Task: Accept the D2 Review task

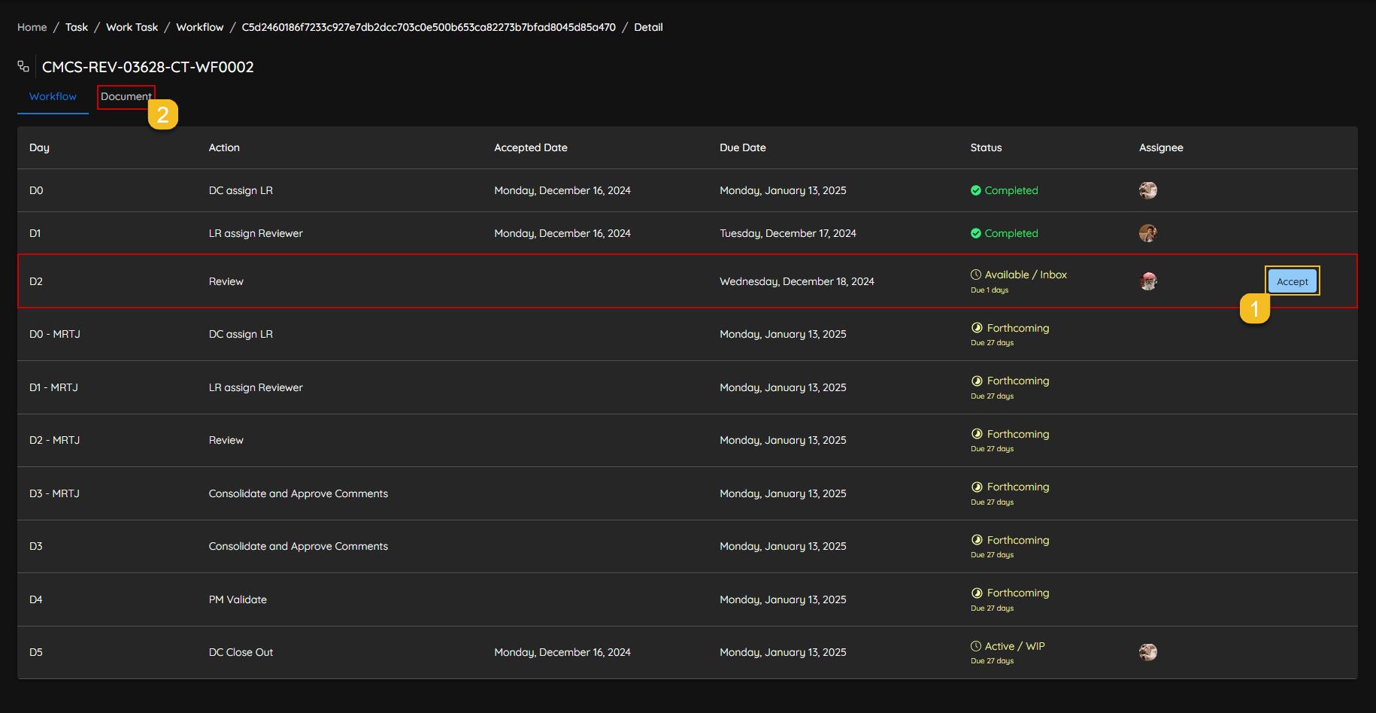Action: [1292, 281]
